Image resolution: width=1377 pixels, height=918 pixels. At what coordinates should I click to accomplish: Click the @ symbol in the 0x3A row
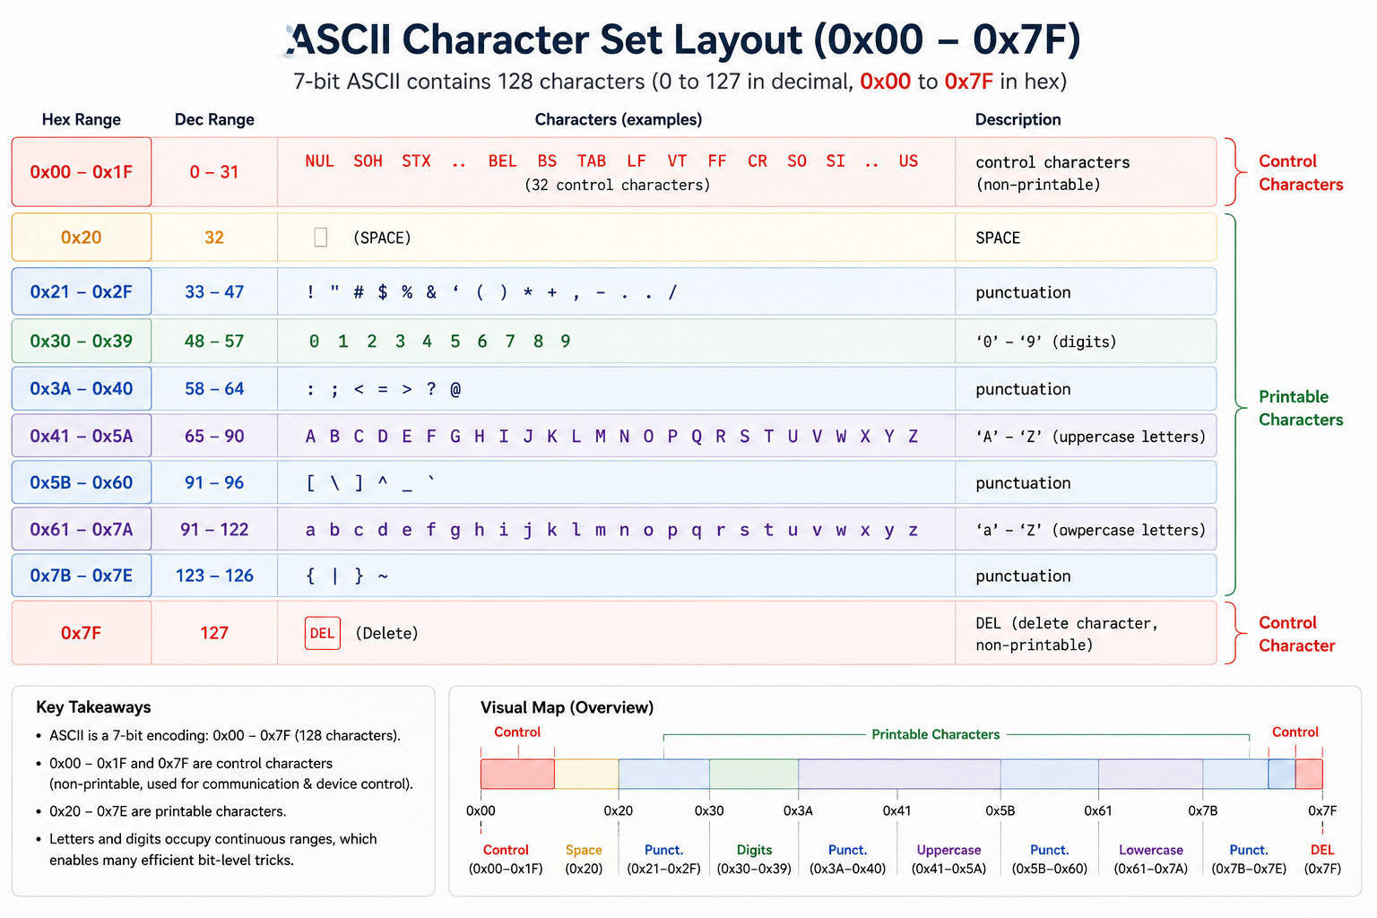tap(455, 389)
